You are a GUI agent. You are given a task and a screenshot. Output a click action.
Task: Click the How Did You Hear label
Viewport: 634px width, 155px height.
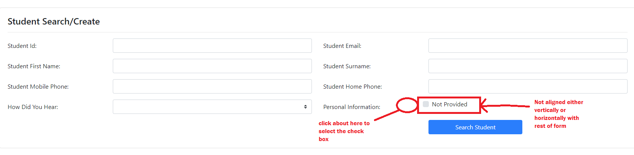click(x=33, y=107)
